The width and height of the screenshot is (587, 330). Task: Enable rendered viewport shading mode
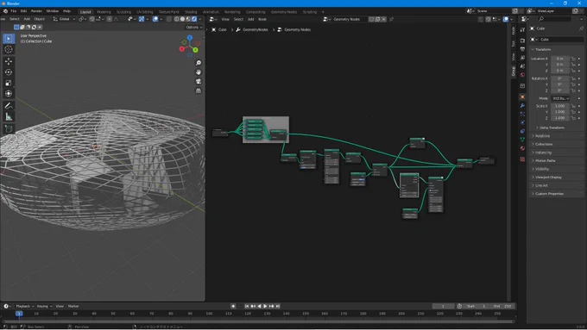[x=194, y=19]
